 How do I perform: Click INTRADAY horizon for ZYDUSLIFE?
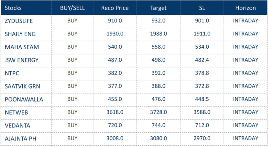[245, 21]
